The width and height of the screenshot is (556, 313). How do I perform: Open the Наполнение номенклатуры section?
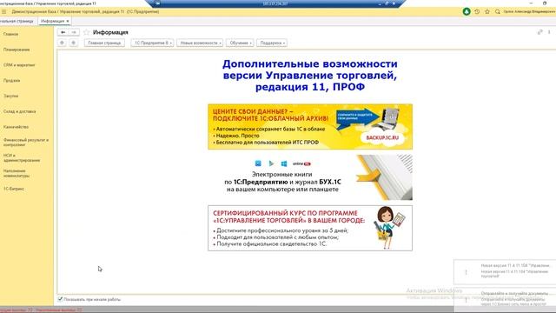[17, 173]
